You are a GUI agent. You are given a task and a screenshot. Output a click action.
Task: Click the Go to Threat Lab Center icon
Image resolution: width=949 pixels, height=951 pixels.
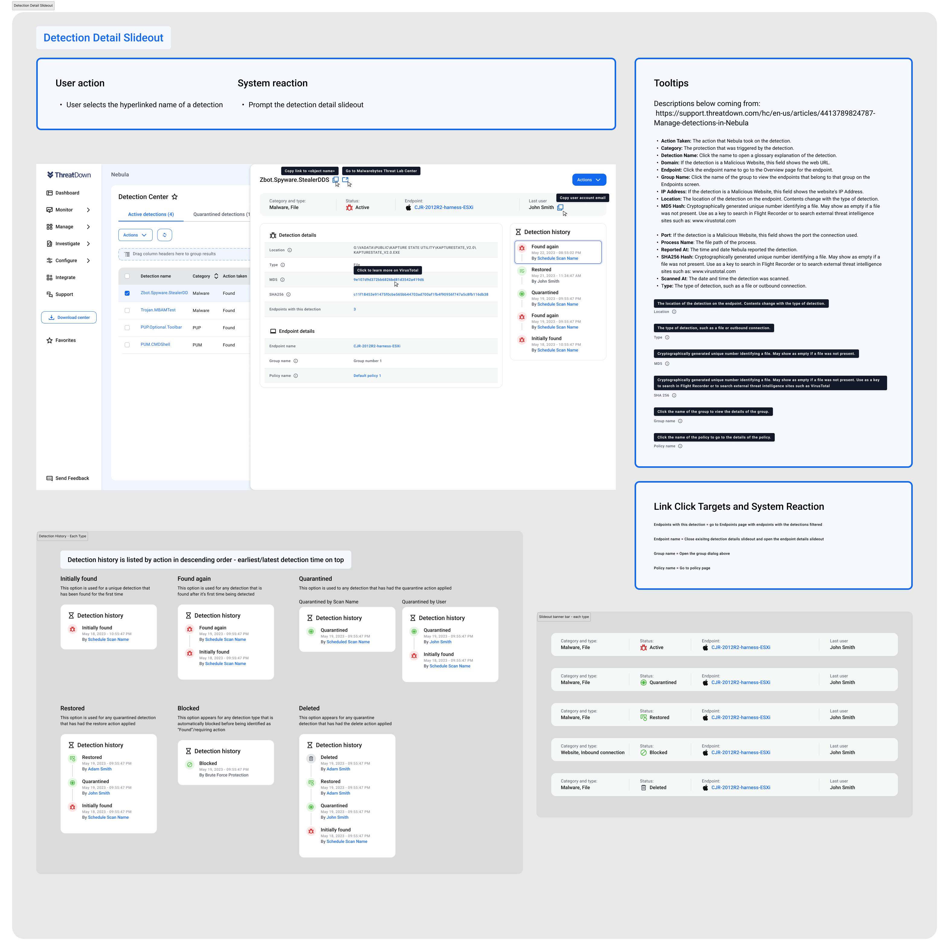(x=345, y=180)
